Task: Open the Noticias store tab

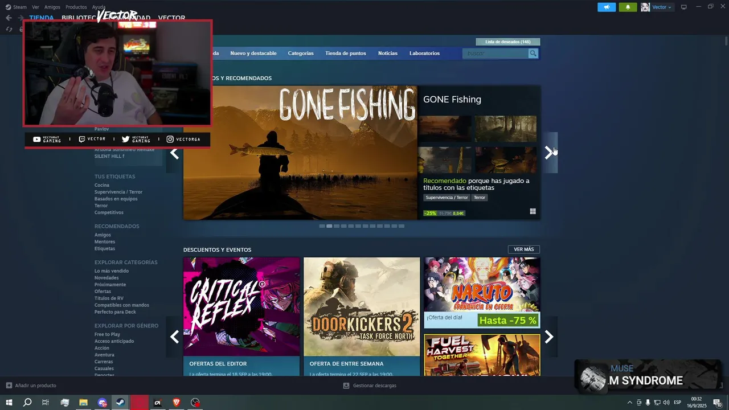Action: pyautogui.click(x=388, y=54)
